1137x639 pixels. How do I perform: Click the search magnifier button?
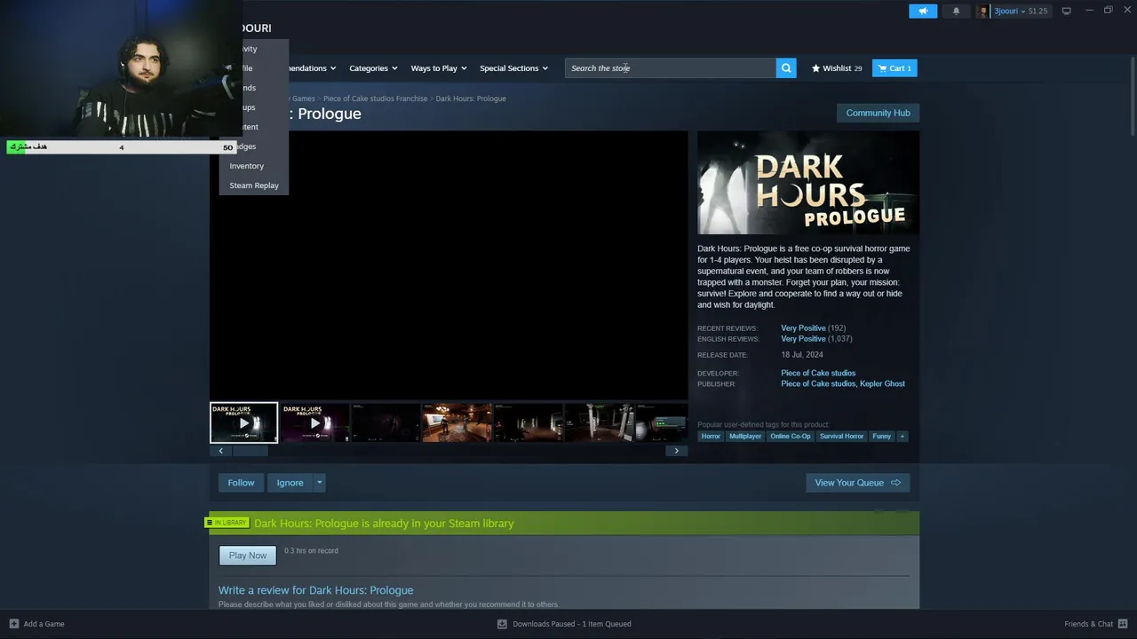click(786, 68)
